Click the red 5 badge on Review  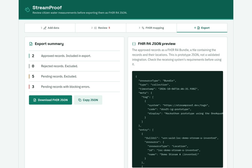(x=109, y=28)
